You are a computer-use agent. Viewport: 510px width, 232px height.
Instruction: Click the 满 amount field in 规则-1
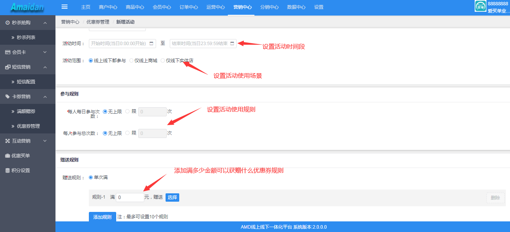click(130, 198)
